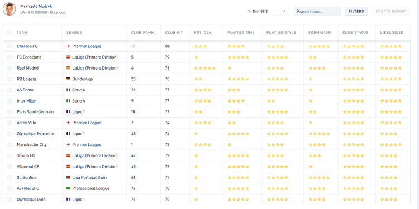Click Italy flag in AS Roma row
419x209 pixels.
(x=68, y=90)
